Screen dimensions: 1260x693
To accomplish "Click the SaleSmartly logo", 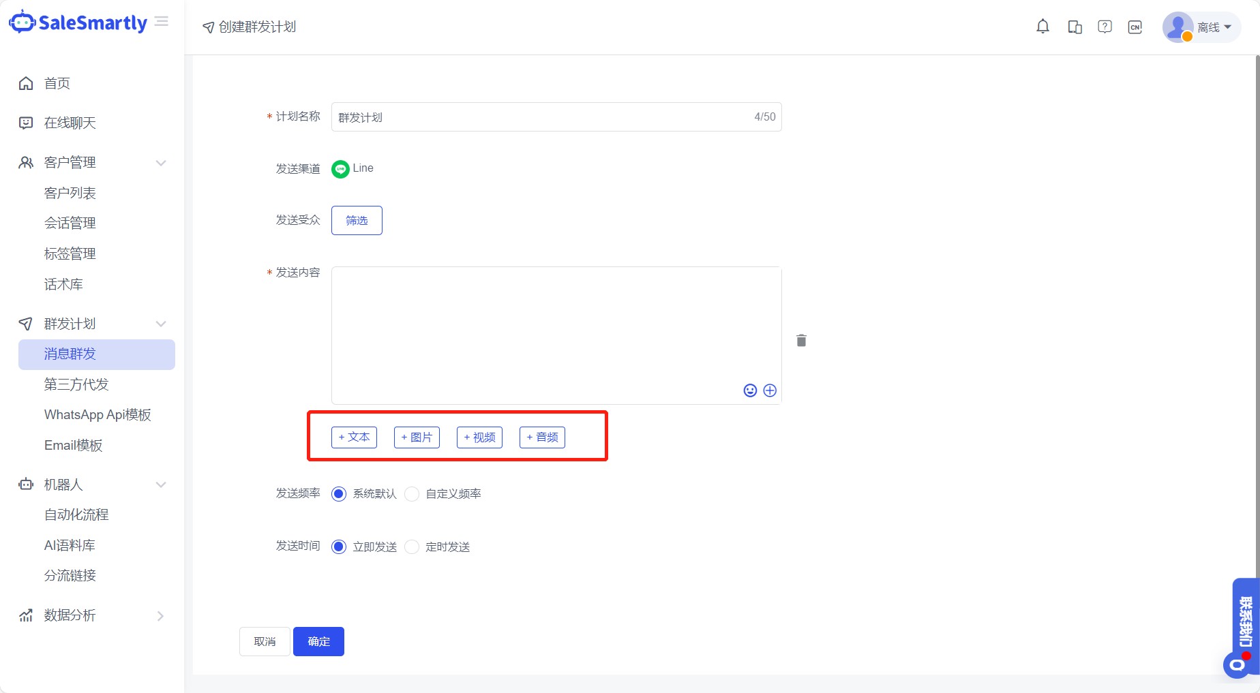I will [x=78, y=22].
